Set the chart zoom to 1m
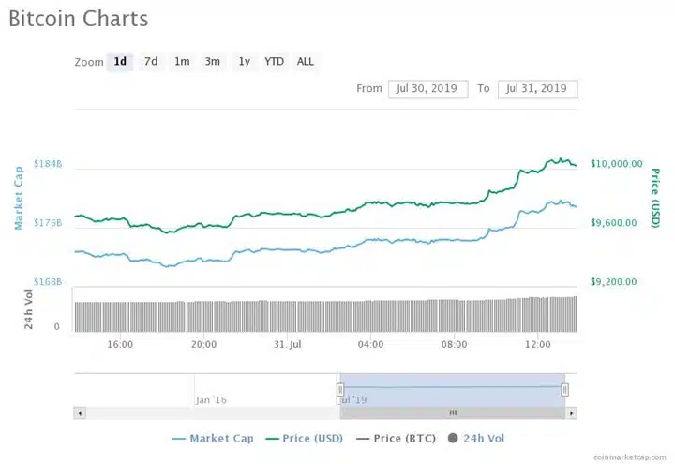This screenshot has width=675, height=464. 182,62
